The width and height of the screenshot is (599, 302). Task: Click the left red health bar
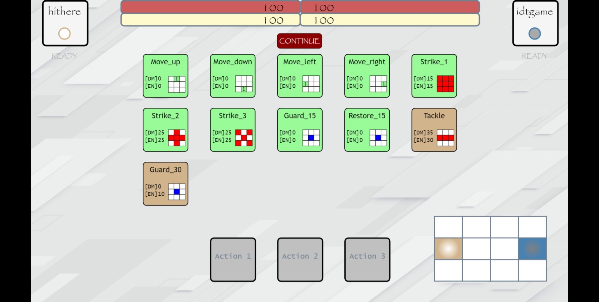(x=210, y=7)
